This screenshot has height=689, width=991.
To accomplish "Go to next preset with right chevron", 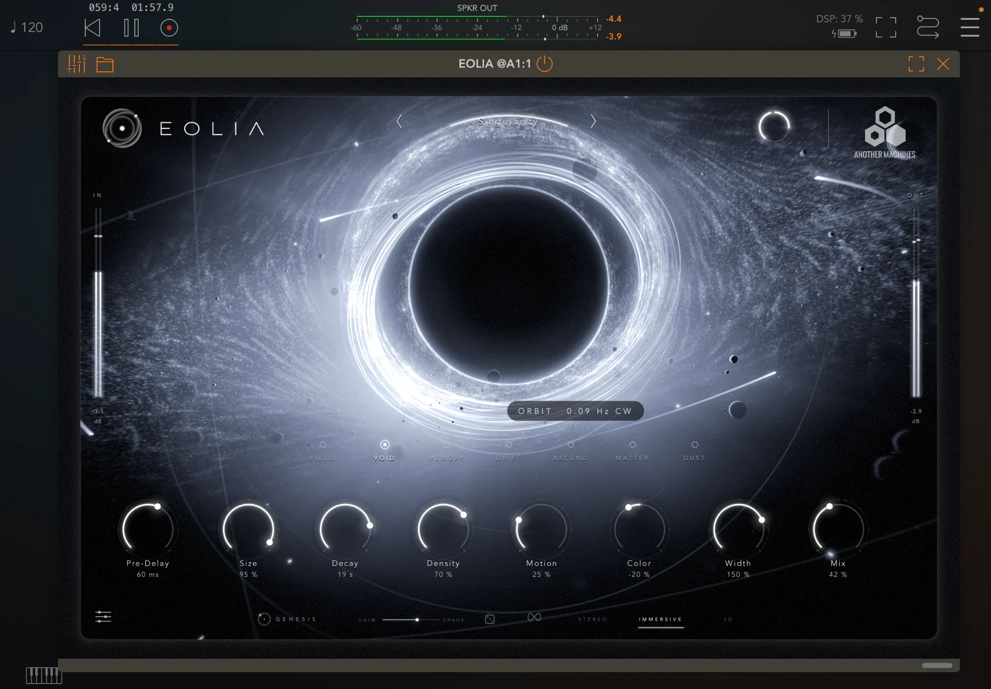I will tap(593, 121).
